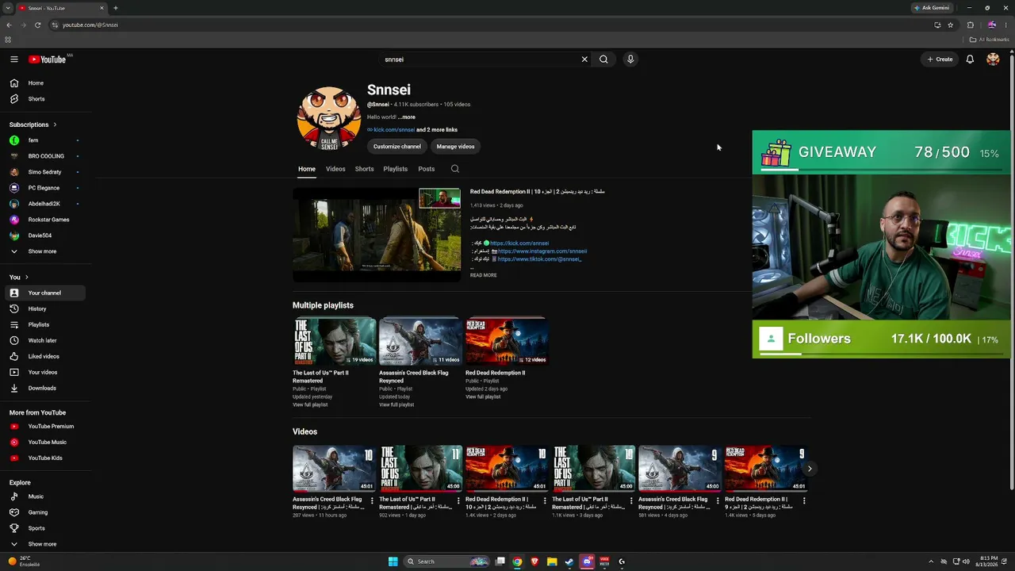Image resolution: width=1015 pixels, height=571 pixels.
Task: View full playlist for The Last of Us
Action: pos(310,405)
